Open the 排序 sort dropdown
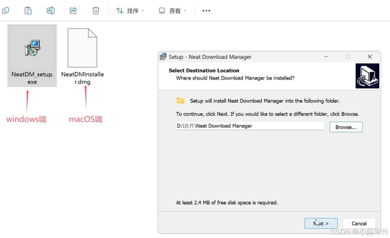 (x=130, y=11)
